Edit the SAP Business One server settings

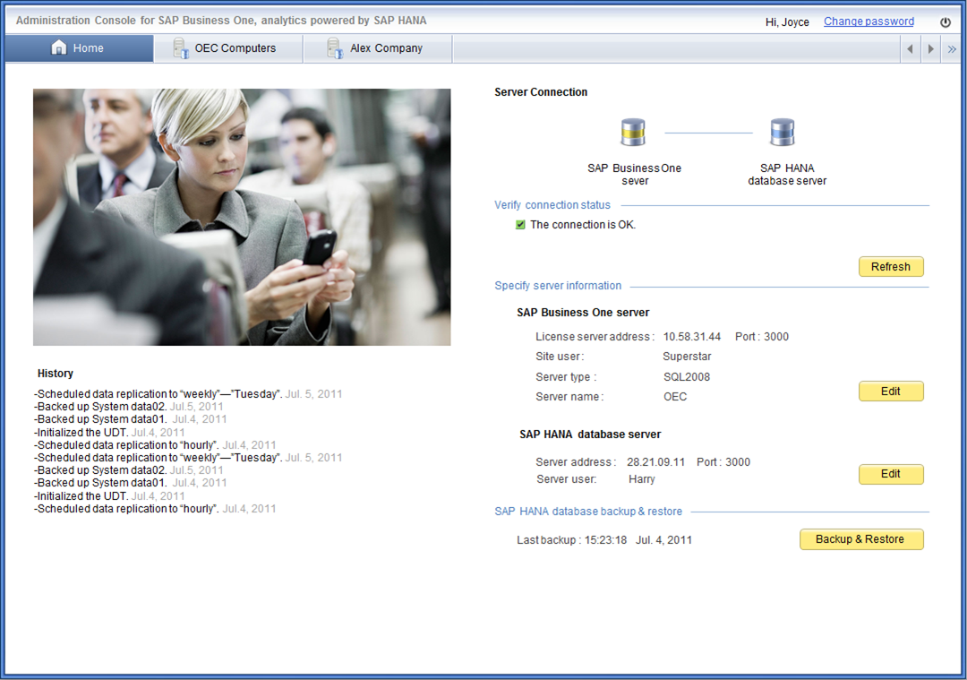[x=891, y=391]
